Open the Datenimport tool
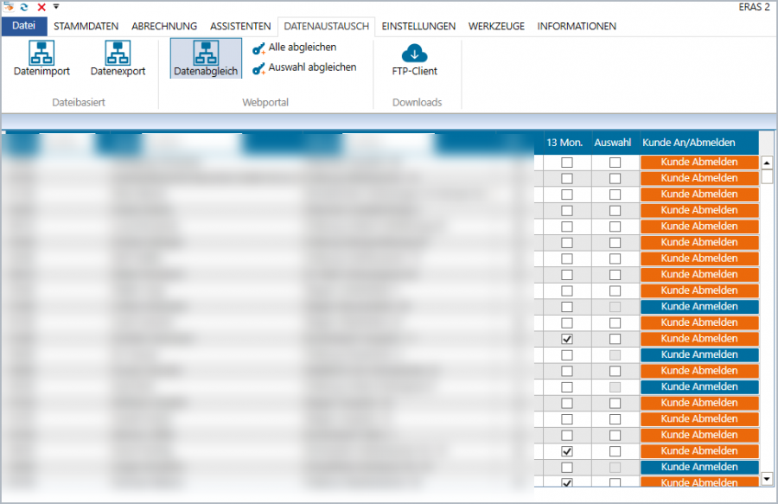 [41, 59]
